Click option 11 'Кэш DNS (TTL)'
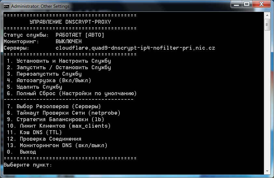The height and width of the screenshot is (178, 274). (34, 133)
